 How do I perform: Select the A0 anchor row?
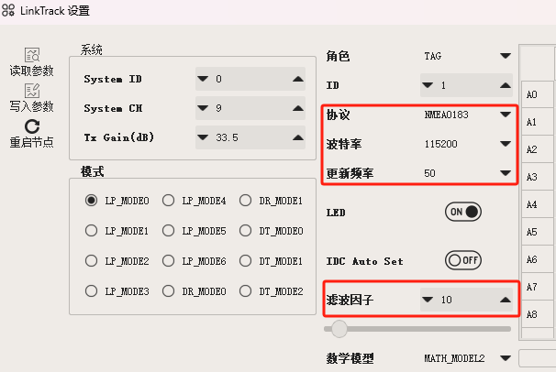click(x=538, y=94)
